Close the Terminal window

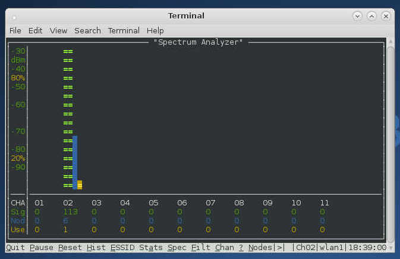coord(386,16)
